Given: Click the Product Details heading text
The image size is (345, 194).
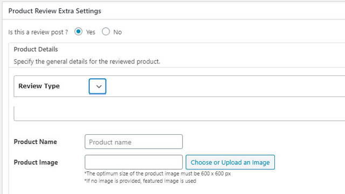Looking at the screenshot, I should (x=36, y=49).
